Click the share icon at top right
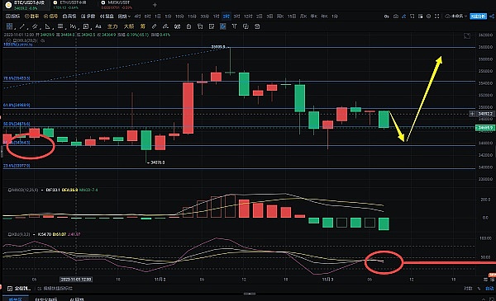Image resolution: width=496 pixels, height=301 pixels. point(492,16)
